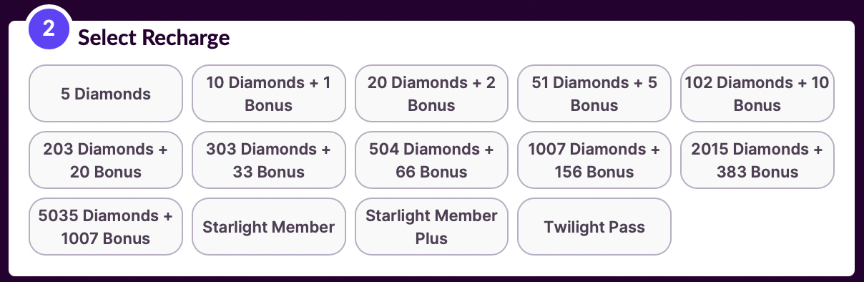Select the Twilight Pass option
This screenshot has width=864, height=282.
point(594,227)
